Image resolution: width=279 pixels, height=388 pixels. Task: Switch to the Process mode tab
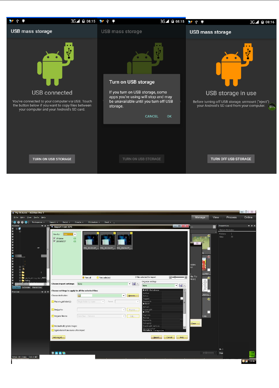232,217
